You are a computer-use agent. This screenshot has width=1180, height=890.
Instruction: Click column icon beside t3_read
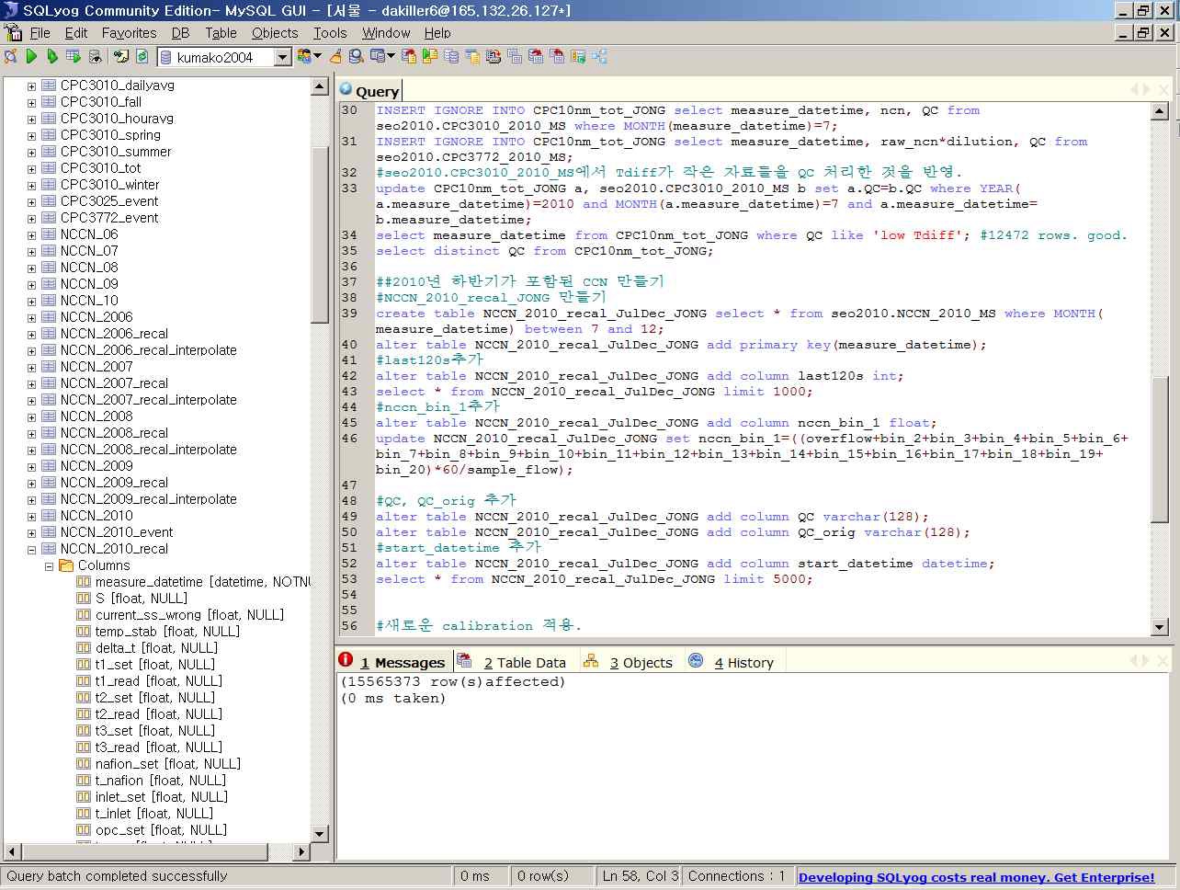pos(84,747)
